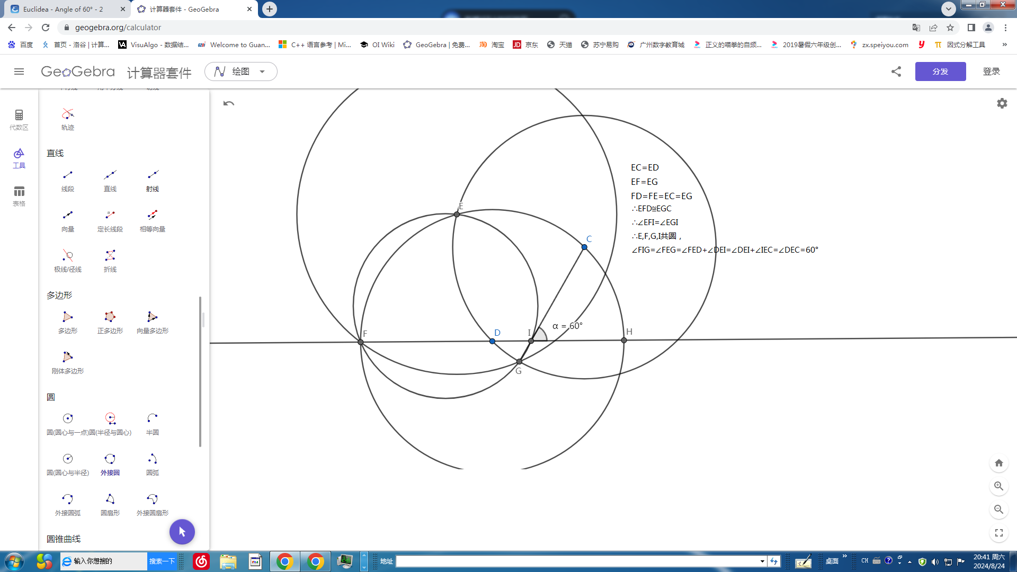Switch to Euclidea Angle of 60° browser tab
The width and height of the screenshot is (1017, 572).
(x=64, y=9)
